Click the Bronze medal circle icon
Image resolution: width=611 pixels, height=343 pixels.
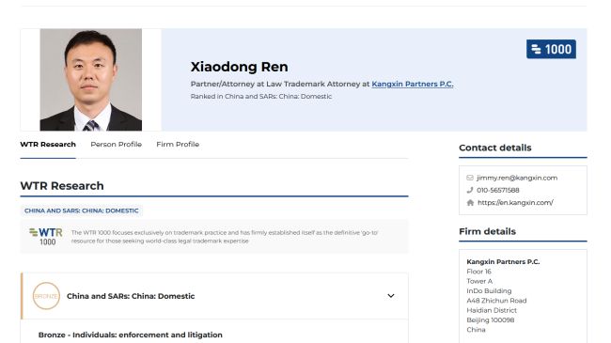pos(46,296)
